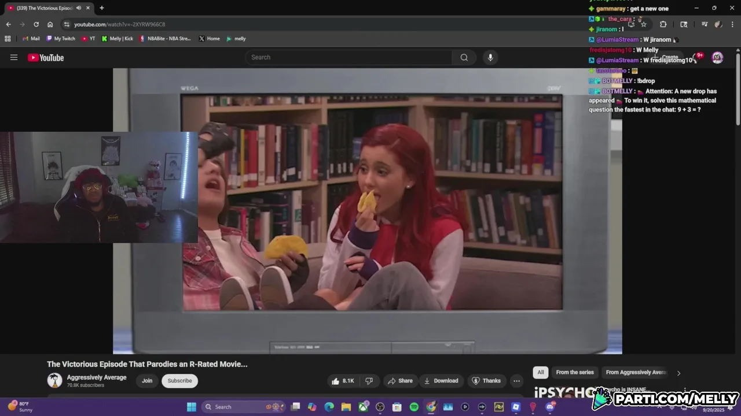Screen dimensions: 741x416
Task: Join the Aggressively Average channel
Action: click(147, 381)
